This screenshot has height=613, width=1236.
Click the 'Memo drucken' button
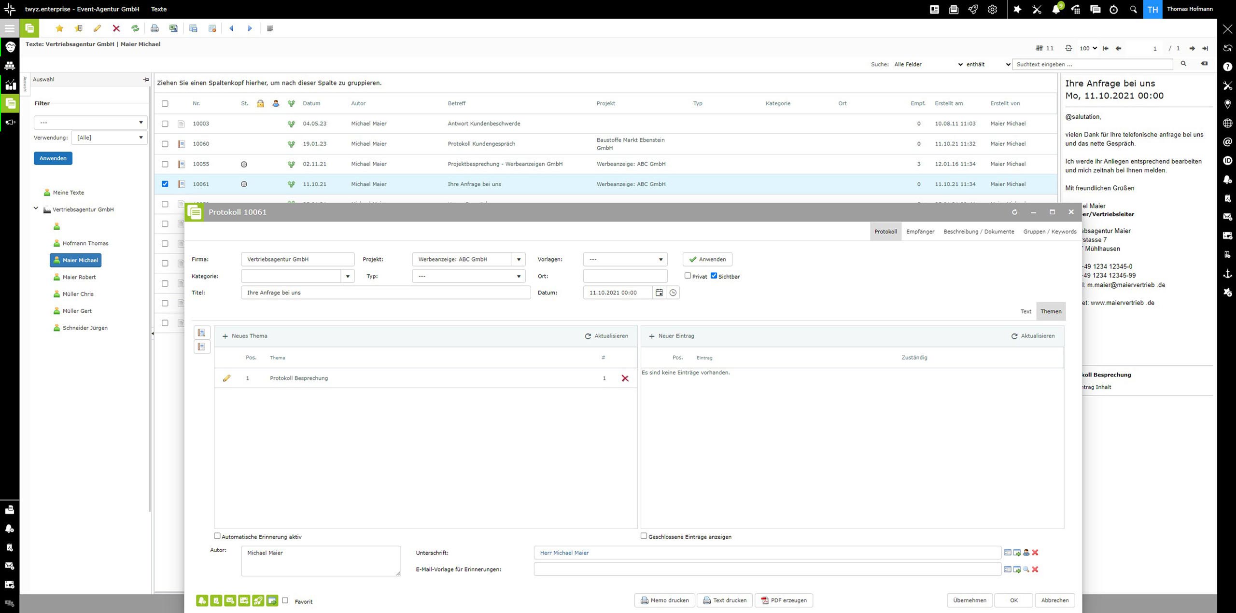(665, 600)
